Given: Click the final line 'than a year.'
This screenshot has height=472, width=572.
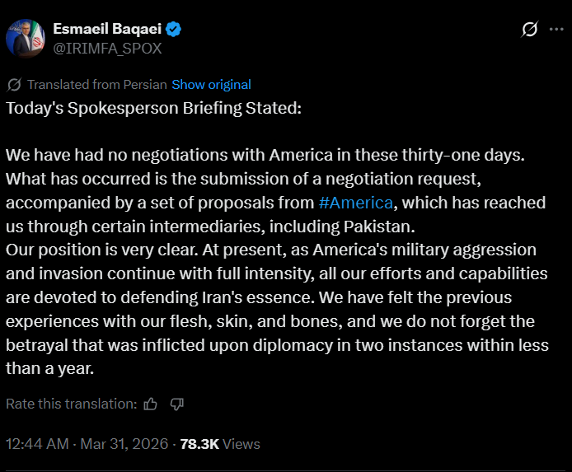Looking at the screenshot, I should click(49, 368).
